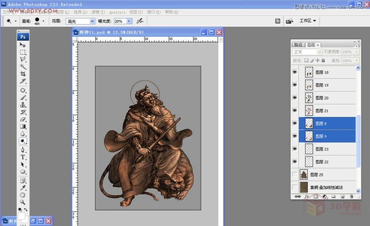Hide layer 图层 8
The width and height of the screenshot is (370, 226).
(295, 123)
